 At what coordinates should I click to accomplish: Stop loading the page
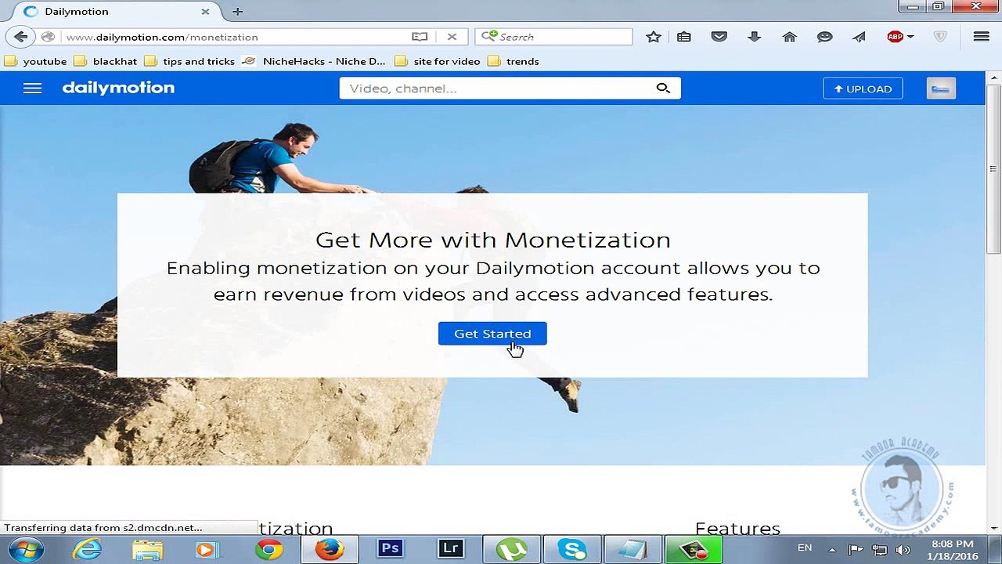[452, 37]
